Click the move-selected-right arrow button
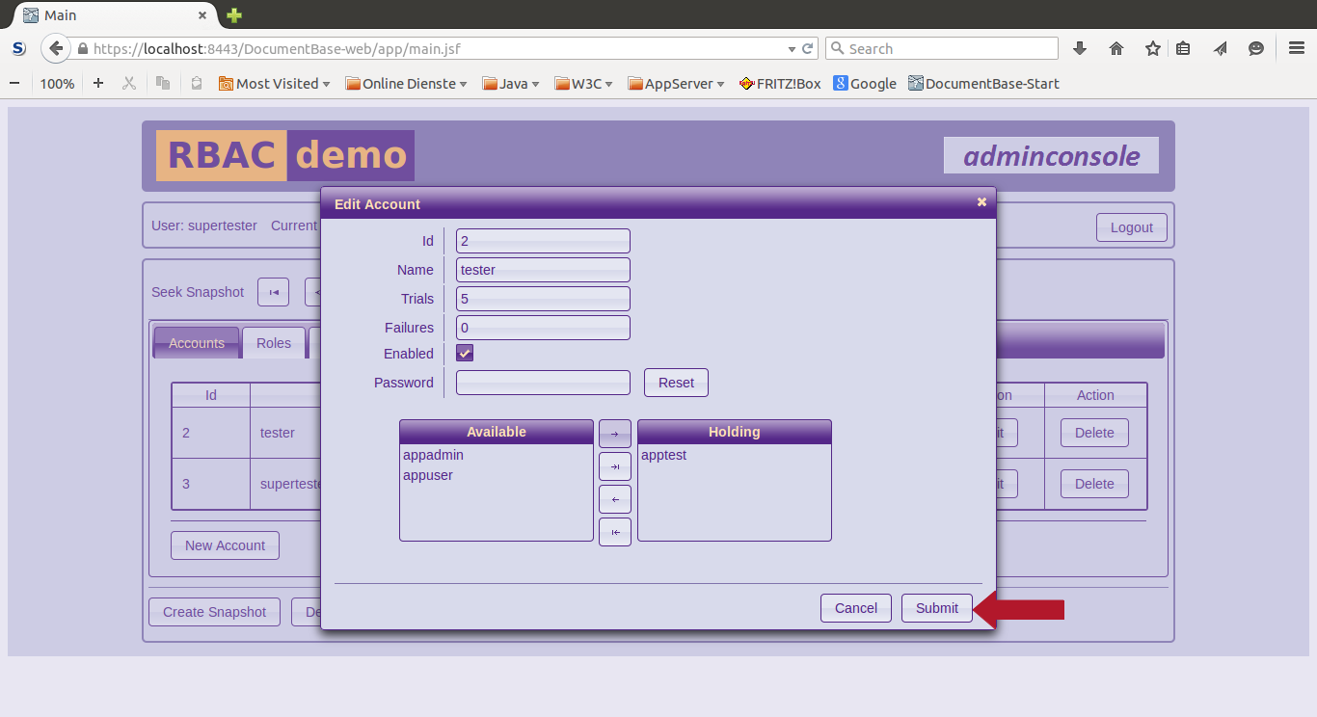The image size is (1317, 717). (614, 434)
